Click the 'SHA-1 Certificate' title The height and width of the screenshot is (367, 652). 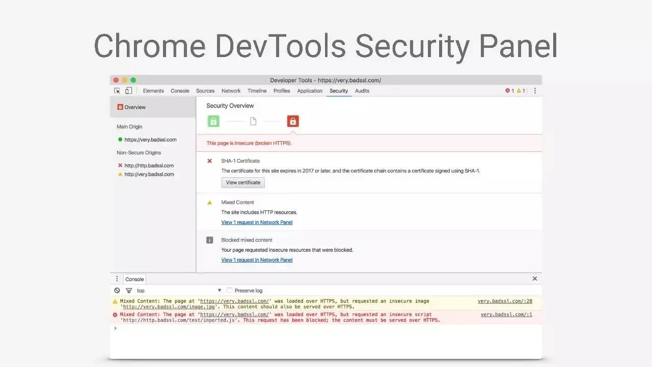pos(240,161)
